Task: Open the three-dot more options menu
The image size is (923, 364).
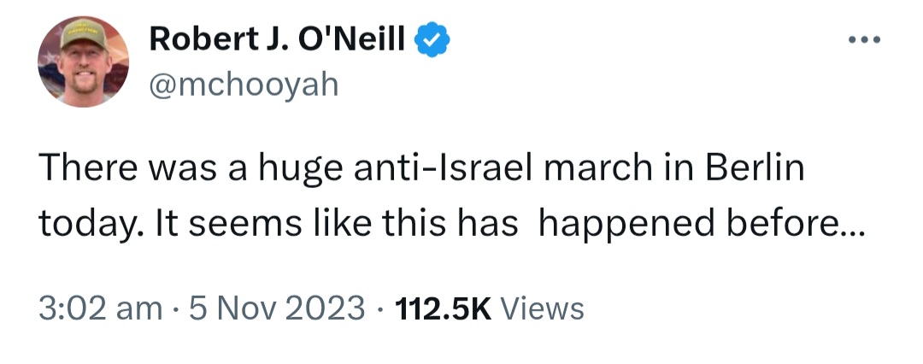Action: click(x=864, y=40)
